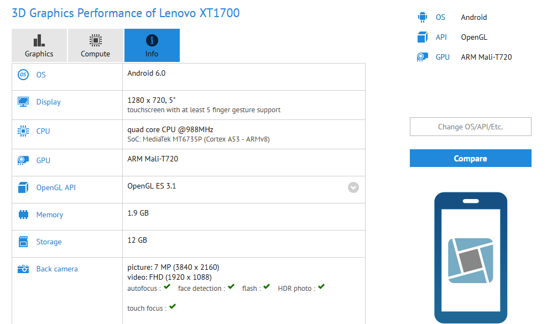Open the Change OS/API/Etc. selector
The height and width of the screenshot is (324, 552).
pos(470,127)
